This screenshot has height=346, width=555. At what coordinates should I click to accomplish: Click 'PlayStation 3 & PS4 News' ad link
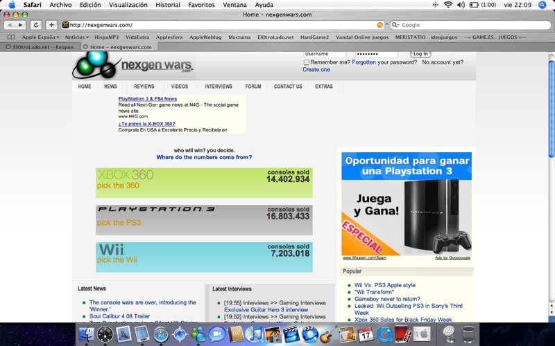click(148, 99)
